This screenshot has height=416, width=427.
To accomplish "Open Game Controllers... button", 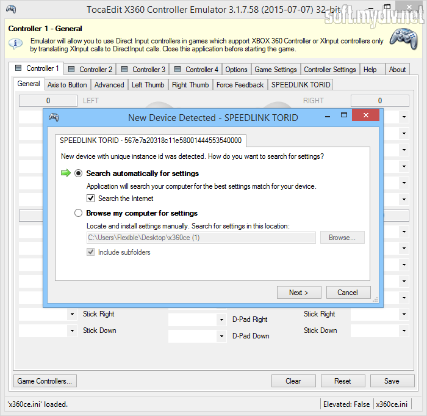I will pyautogui.click(x=45, y=381).
